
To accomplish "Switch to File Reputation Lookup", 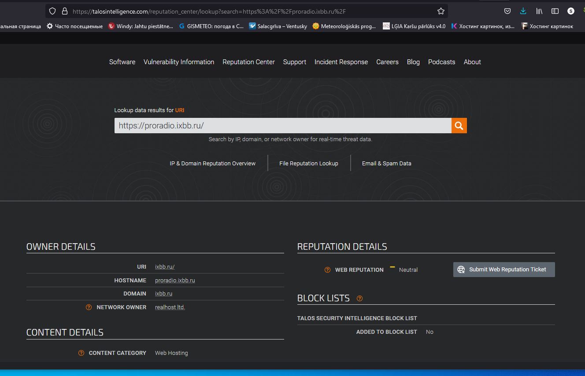I will point(308,163).
